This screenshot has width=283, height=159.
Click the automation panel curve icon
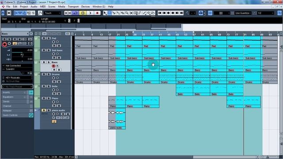(x=40, y=13)
